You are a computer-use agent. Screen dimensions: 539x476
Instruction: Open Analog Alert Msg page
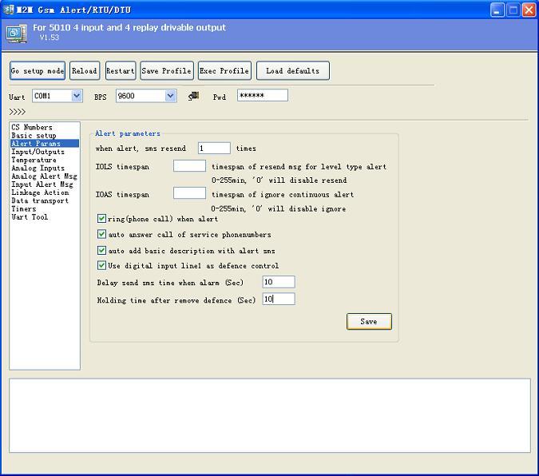point(44,176)
